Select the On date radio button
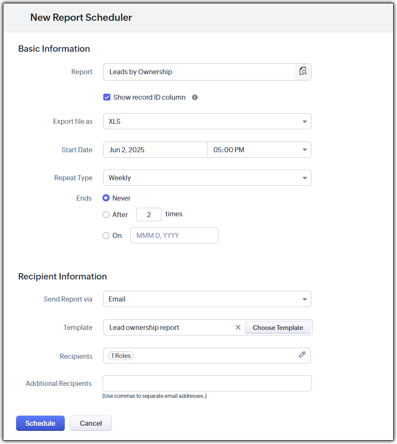 (106, 235)
